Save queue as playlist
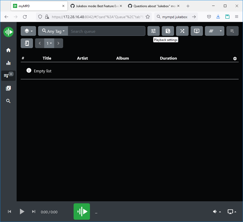The height and width of the screenshot is (222, 243). click(x=168, y=31)
